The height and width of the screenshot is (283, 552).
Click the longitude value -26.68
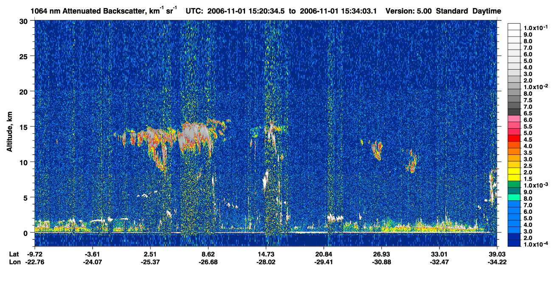tap(208, 262)
